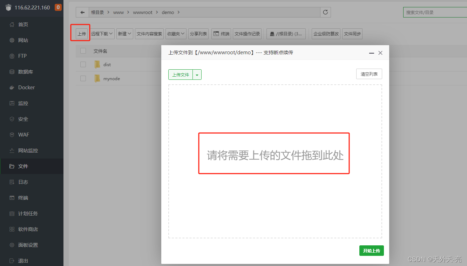Click the demo breadcrumb segment

point(168,12)
